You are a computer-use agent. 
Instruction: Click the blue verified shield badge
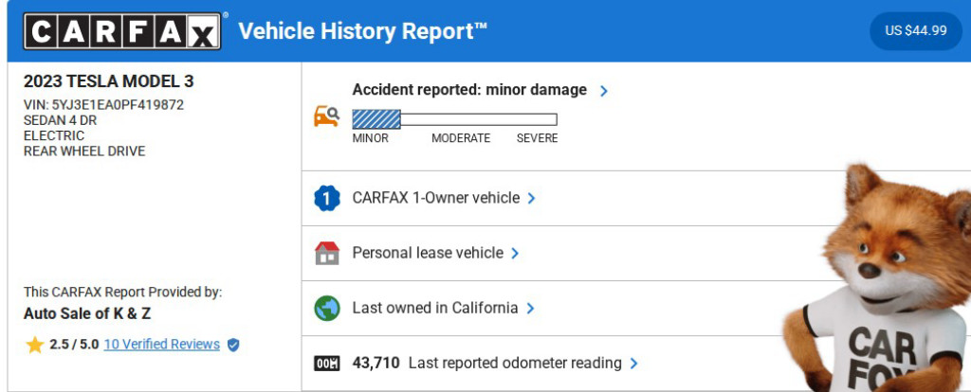(233, 345)
